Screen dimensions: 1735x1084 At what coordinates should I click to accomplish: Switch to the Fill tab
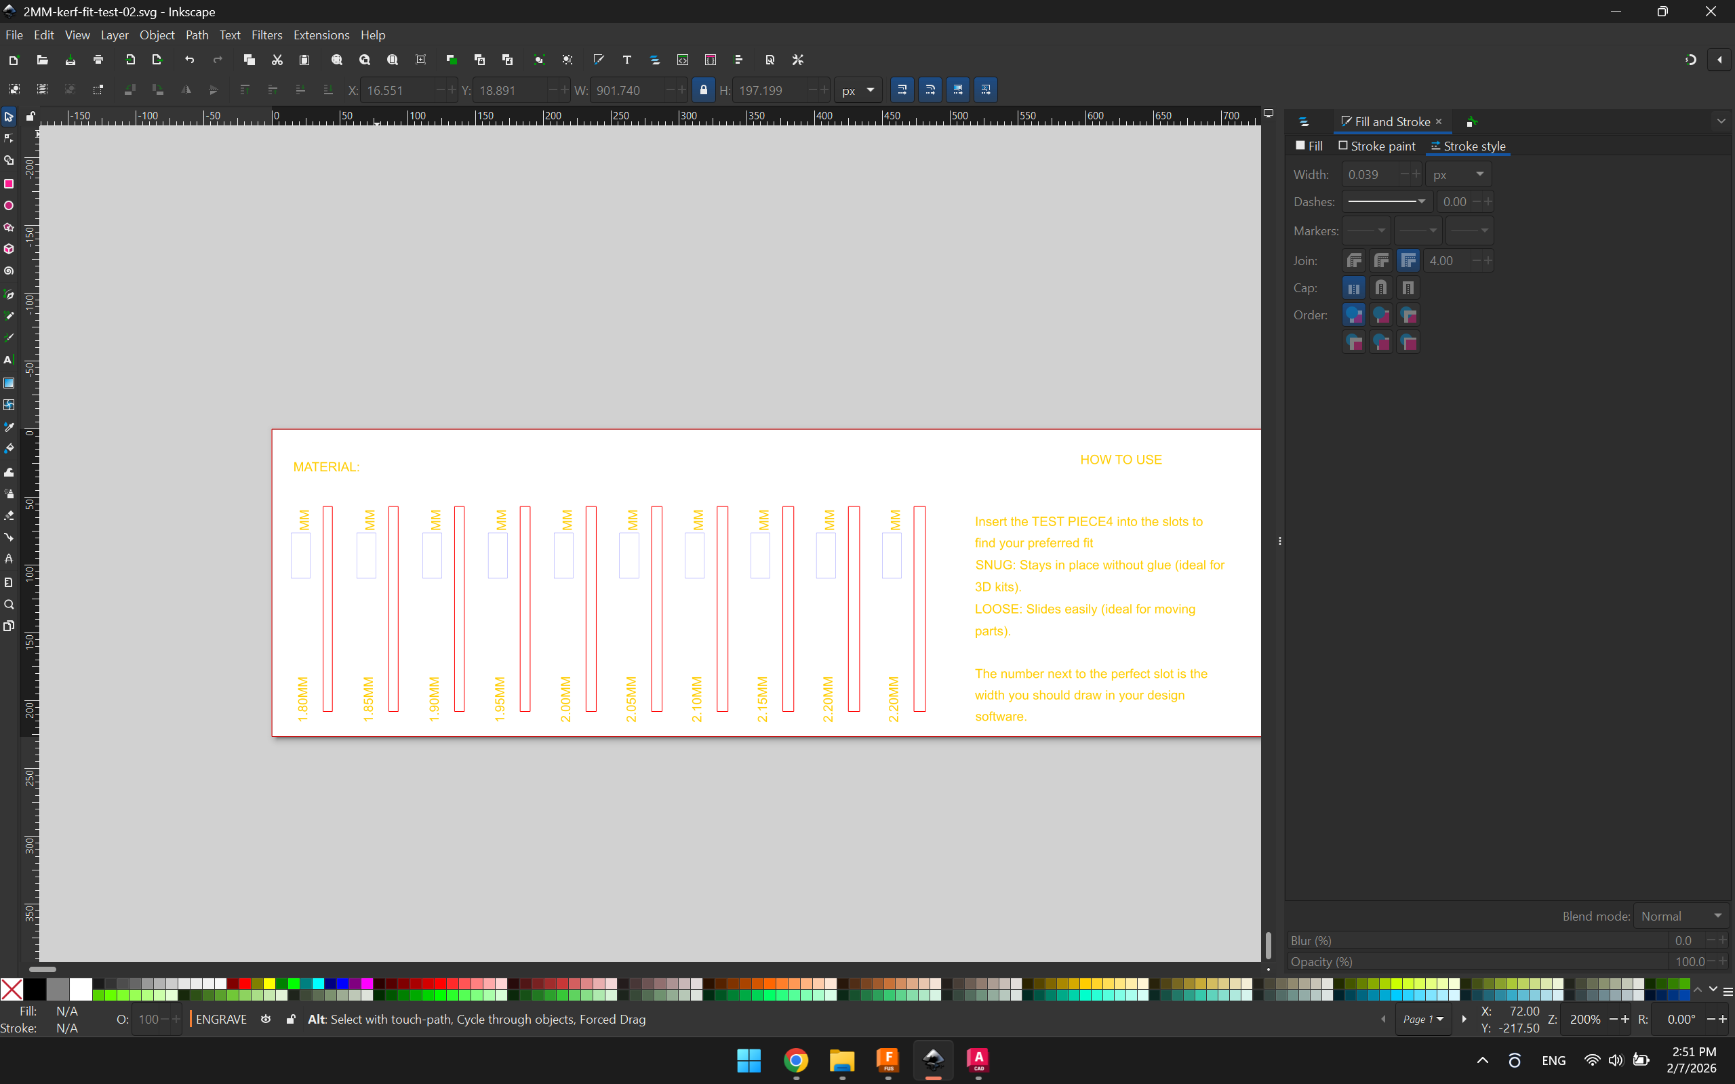[x=1309, y=146]
